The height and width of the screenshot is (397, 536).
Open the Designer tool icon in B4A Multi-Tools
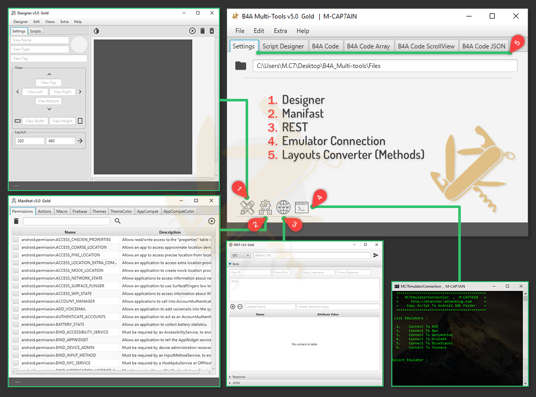pos(248,208)
